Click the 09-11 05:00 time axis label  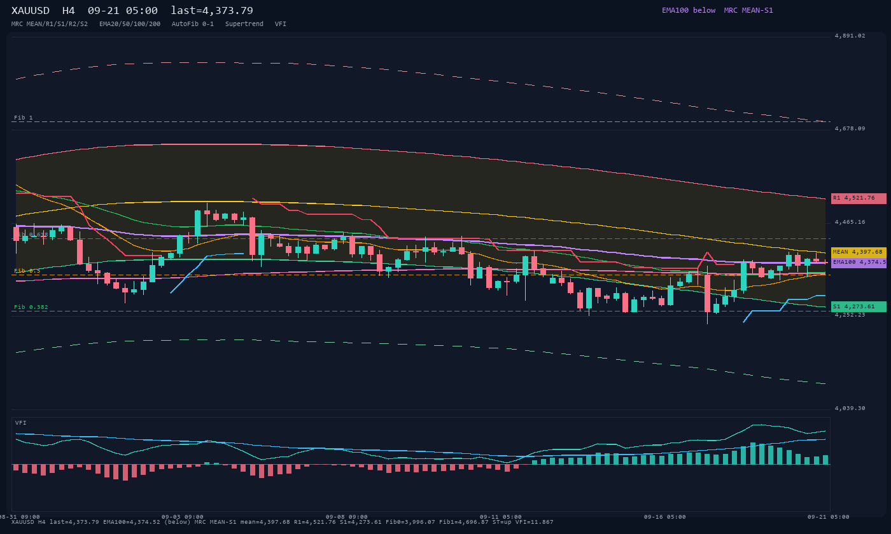(x=501, y=517)
